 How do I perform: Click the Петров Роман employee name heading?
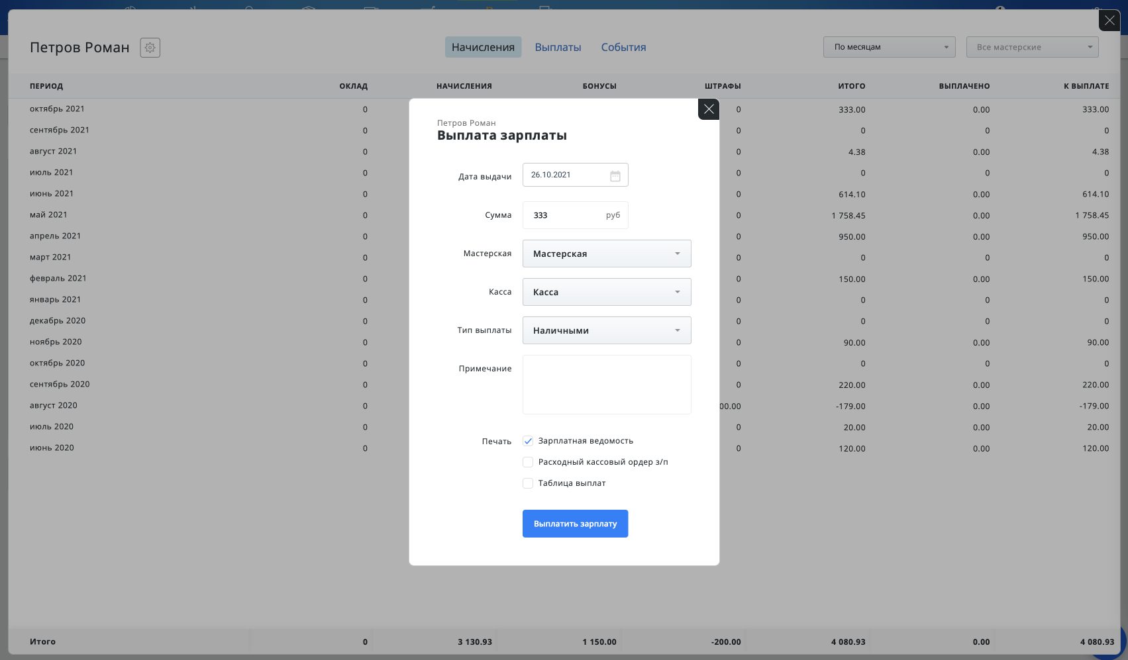(x=79, y=48)
